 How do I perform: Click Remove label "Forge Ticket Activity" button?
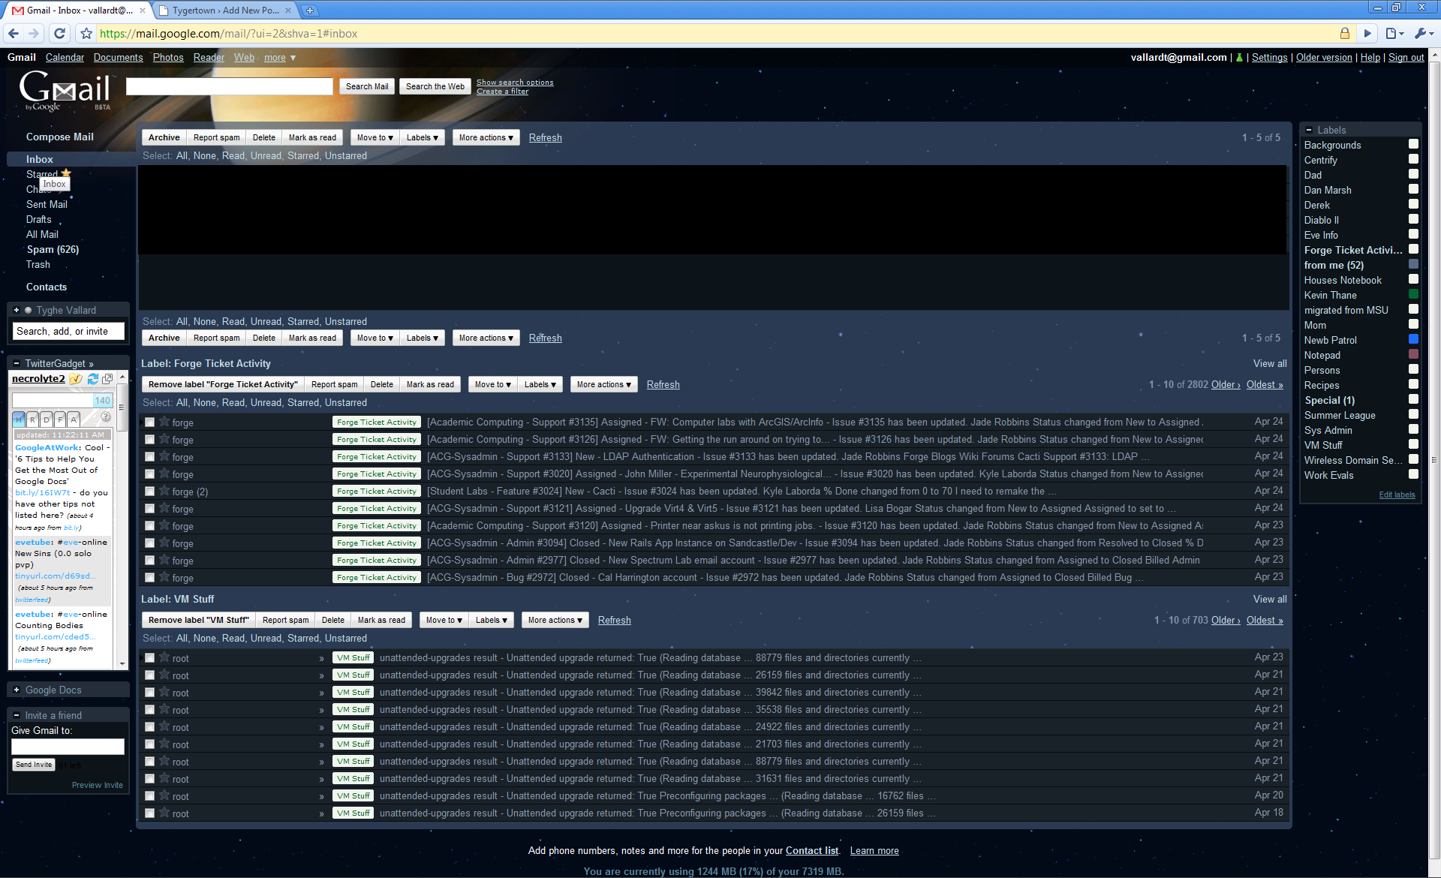223,384
